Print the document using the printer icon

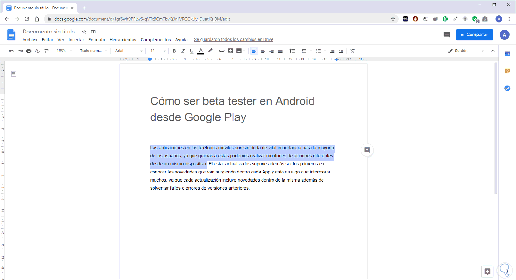[x=29, y=51]
